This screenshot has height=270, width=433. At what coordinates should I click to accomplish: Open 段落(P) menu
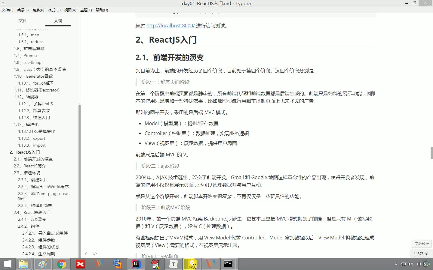(38, 10)
